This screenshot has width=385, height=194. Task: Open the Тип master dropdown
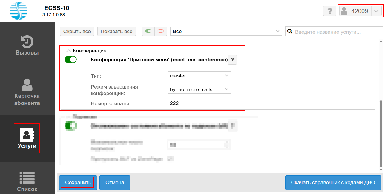pyautogui.click(x=199, y=76)
